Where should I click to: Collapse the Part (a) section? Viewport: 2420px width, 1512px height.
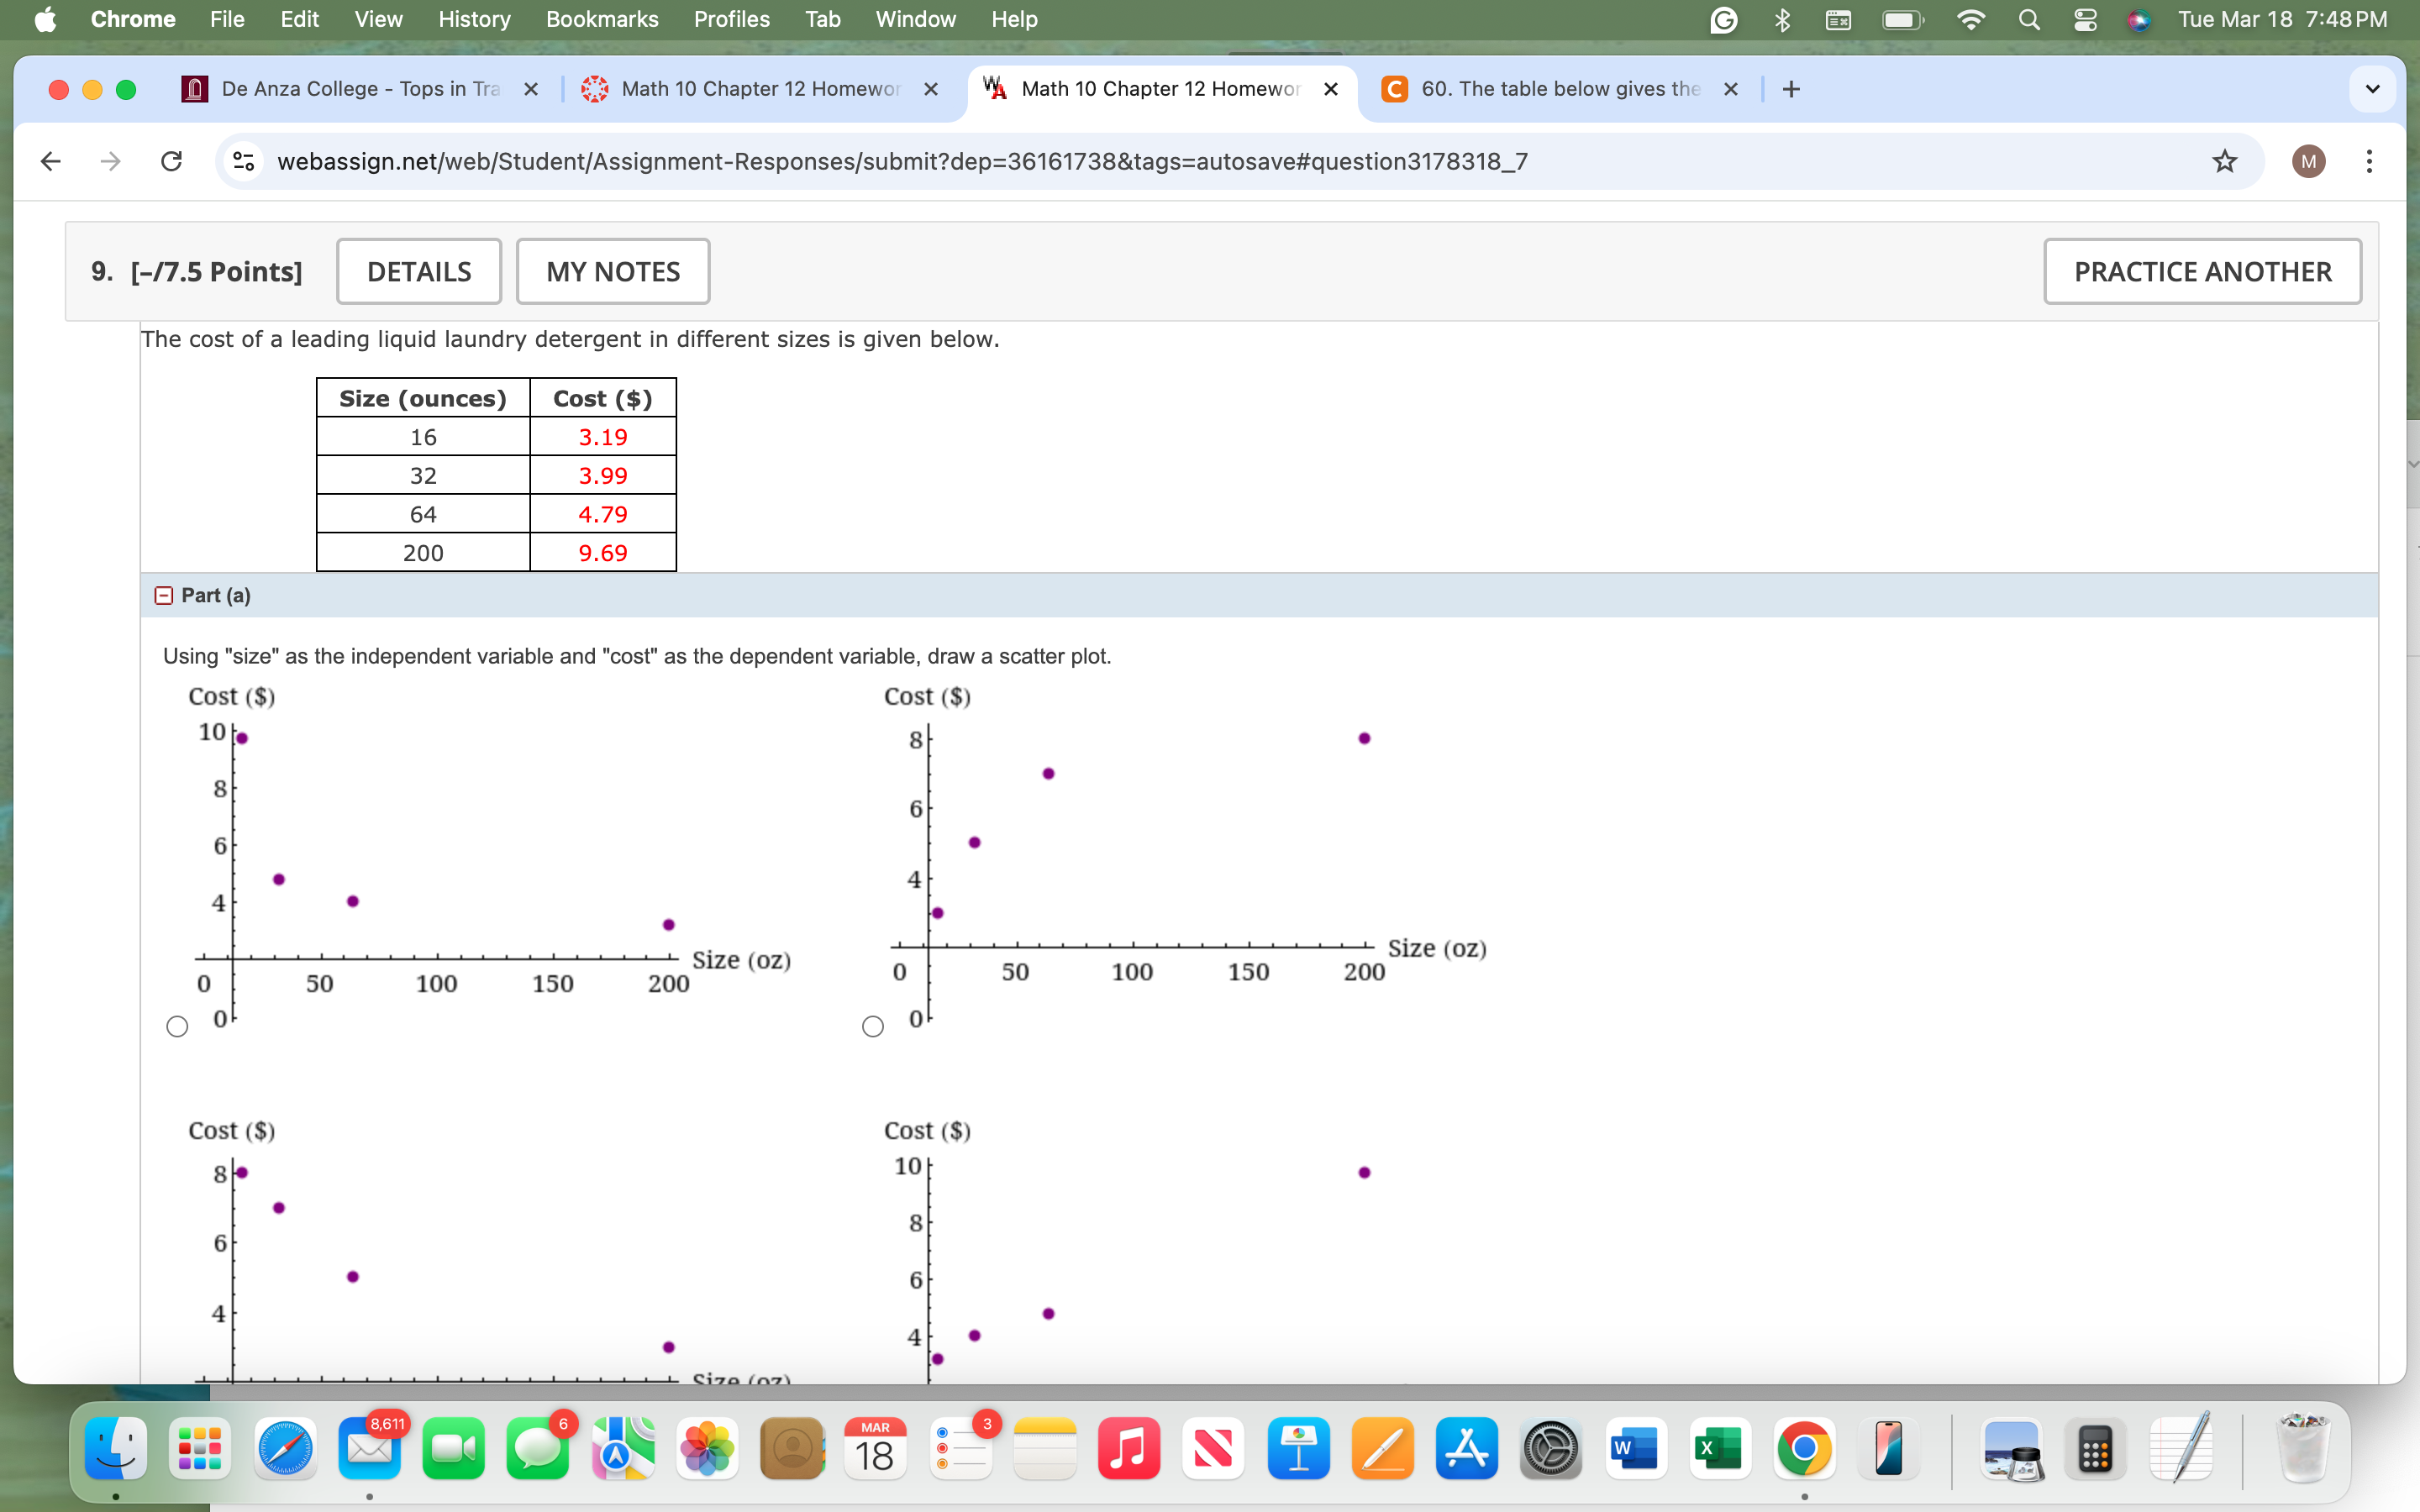[x=164, y=596]
